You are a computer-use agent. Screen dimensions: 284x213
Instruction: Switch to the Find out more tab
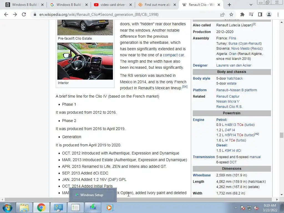(157, 5)
